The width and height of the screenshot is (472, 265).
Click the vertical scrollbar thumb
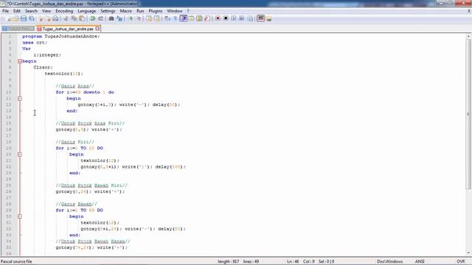pyautogui.click(x=468, y=114)
